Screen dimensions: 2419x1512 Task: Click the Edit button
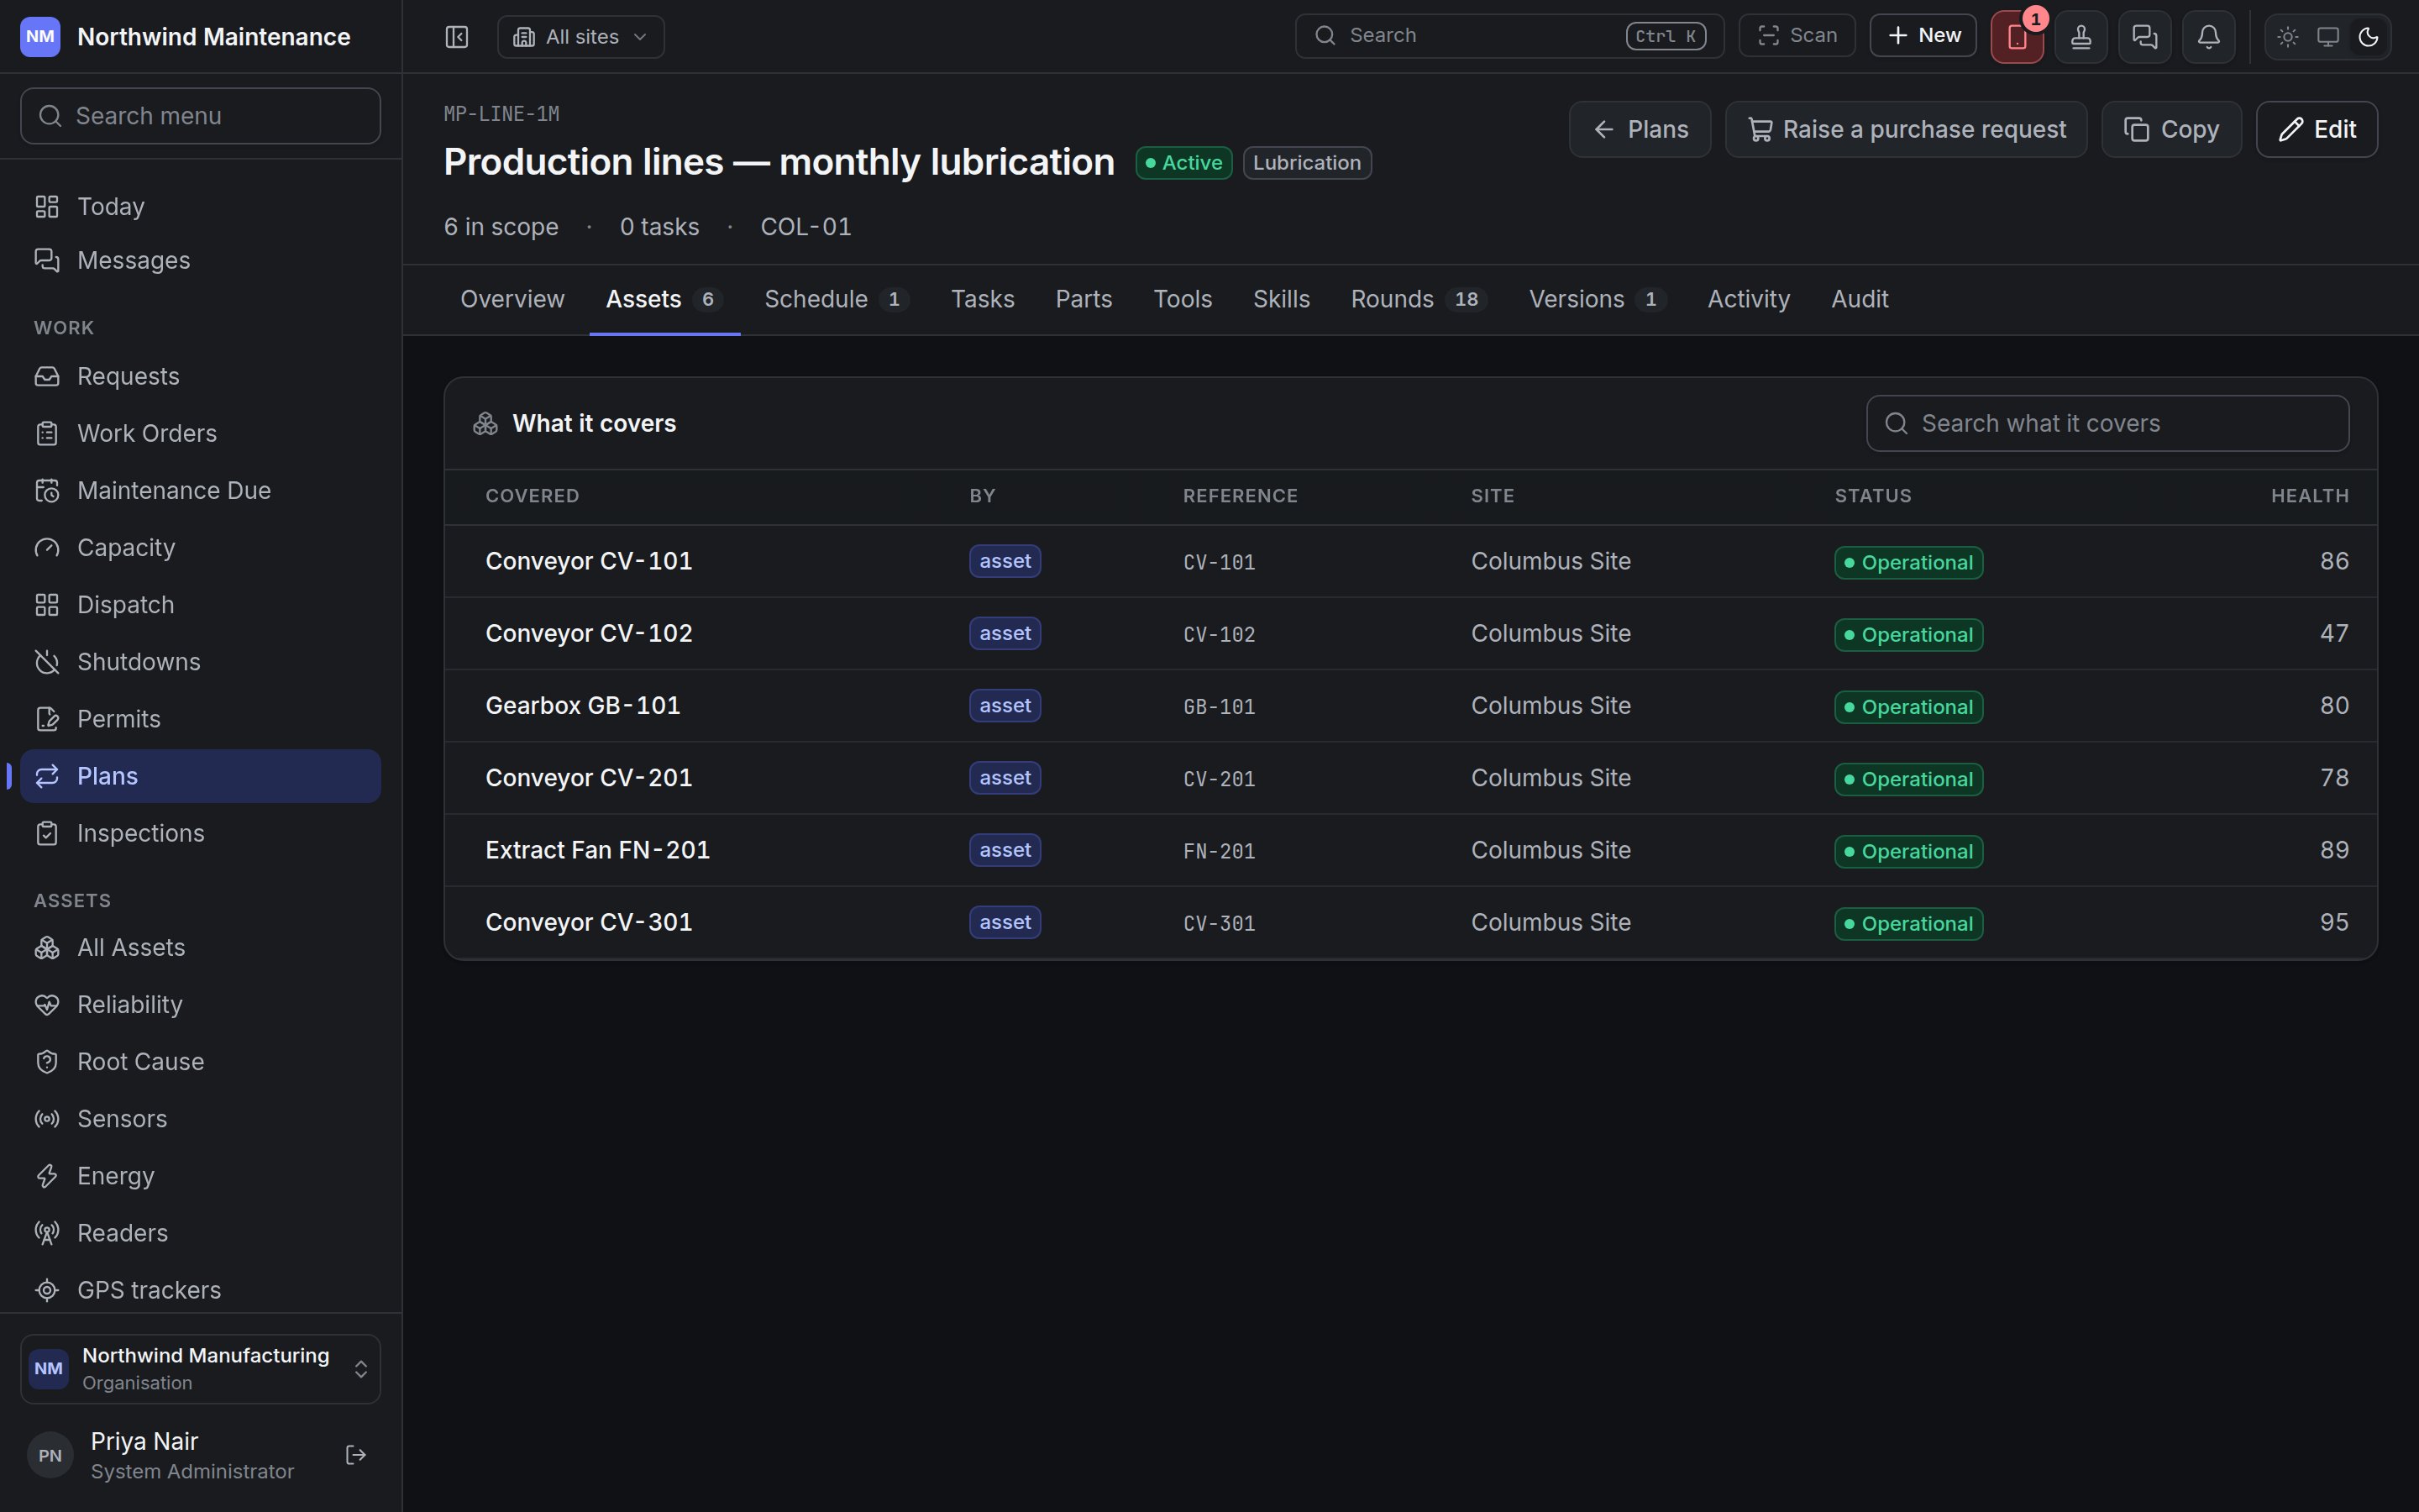pyautogui.click(x=2316, y=129)
